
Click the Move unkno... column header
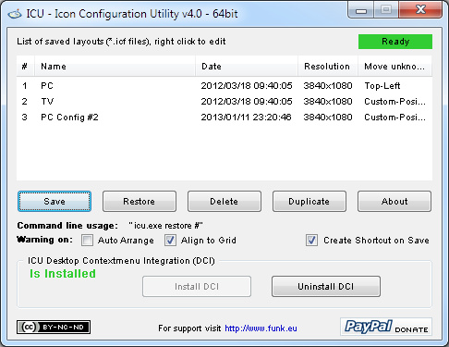[x=394, y=67]
